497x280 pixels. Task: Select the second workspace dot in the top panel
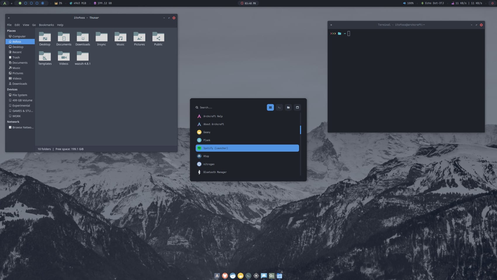click(x=26, y=3)
